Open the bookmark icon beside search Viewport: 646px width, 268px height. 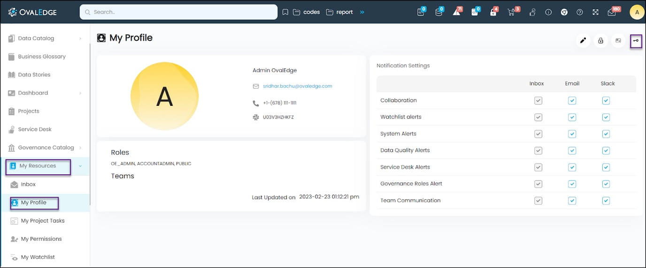(x=285, y=12)
